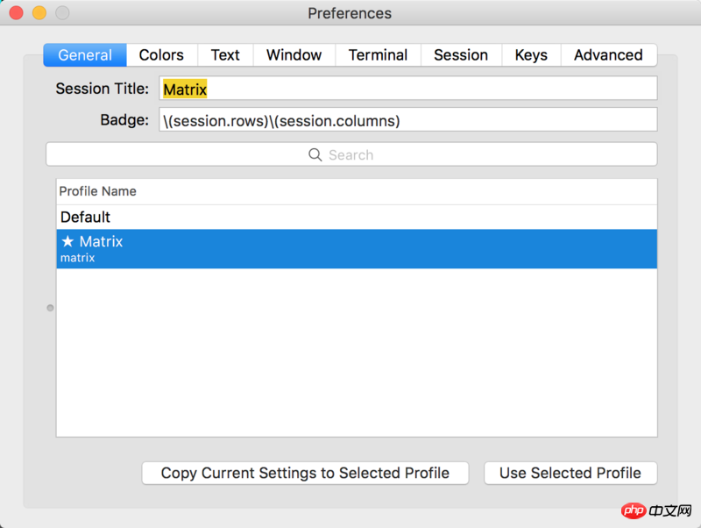Select the Default profile in the list
The width and height of the screenshot is (701, 528).
tap(357, 217)
